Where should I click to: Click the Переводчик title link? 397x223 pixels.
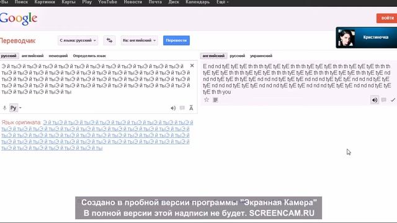coord(17,41)
